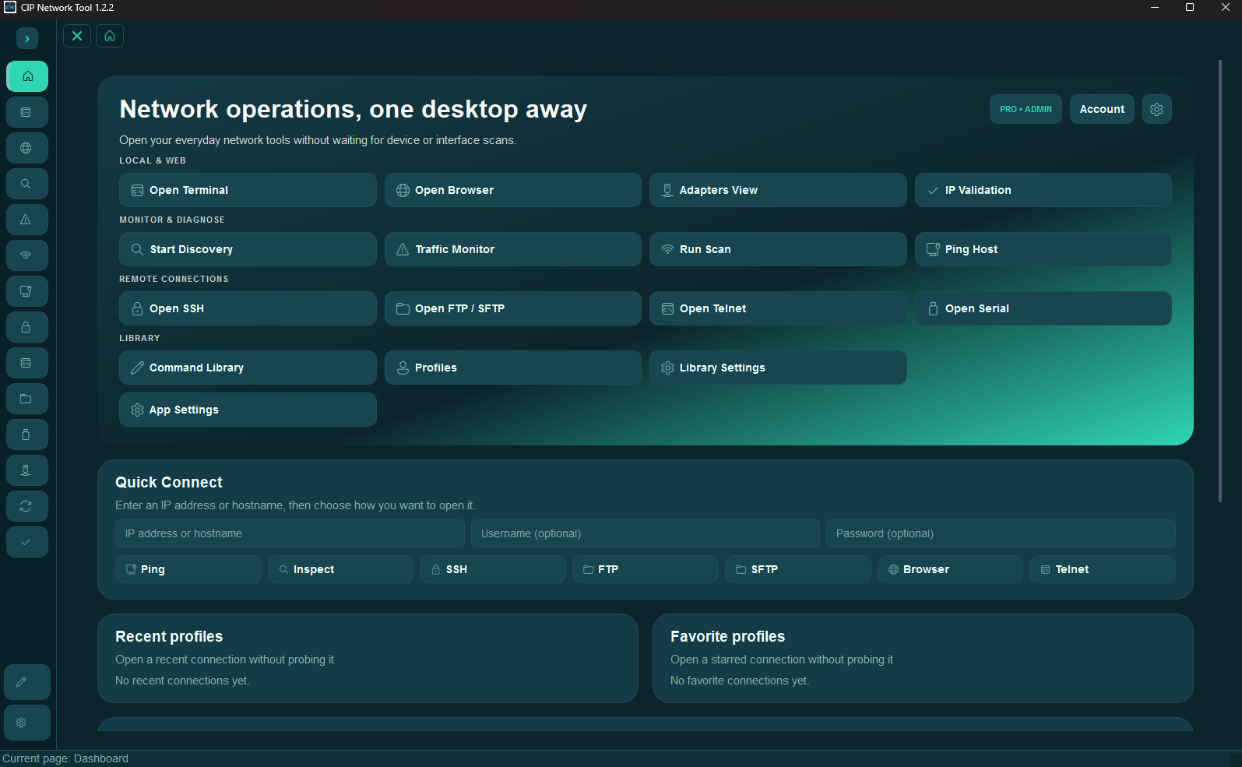Viewport: 1242px width, 767px height.
Task: Launch Open Terminal
Action: point(248,190)
